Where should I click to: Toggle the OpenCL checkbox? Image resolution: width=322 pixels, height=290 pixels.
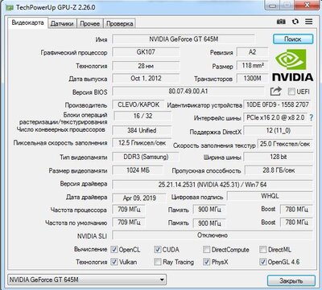114,250
